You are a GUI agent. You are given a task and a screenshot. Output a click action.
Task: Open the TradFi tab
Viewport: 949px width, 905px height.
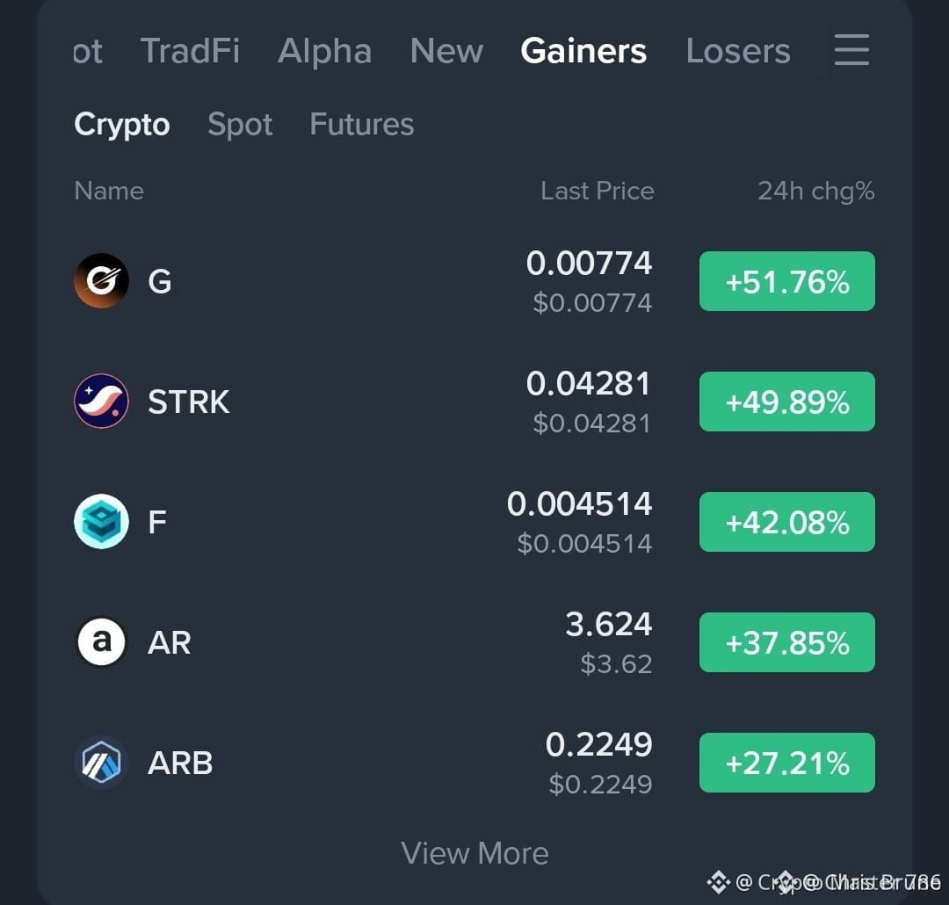click(x=190, y=51)
